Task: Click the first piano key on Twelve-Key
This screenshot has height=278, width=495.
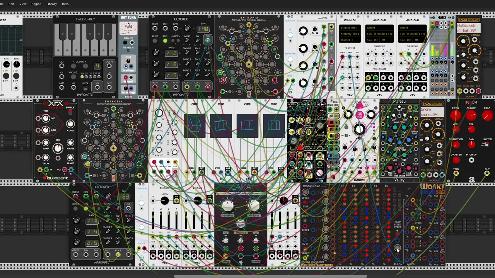Action: [x=58, y=39]
